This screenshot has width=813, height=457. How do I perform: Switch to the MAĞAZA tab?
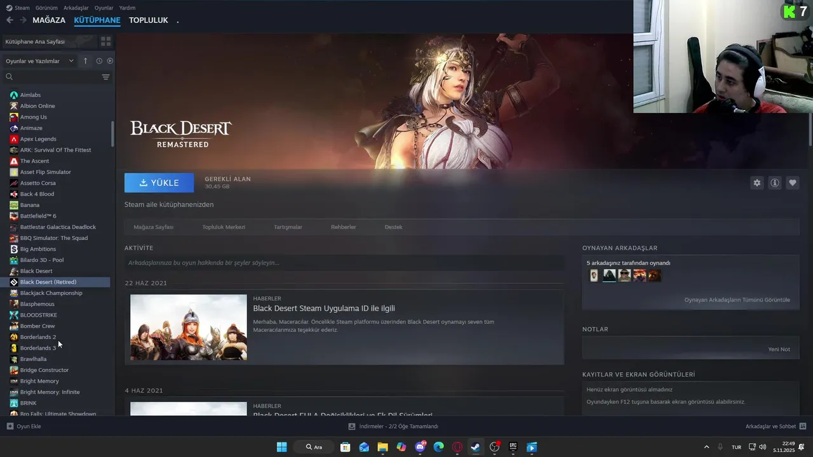point(49,20)
